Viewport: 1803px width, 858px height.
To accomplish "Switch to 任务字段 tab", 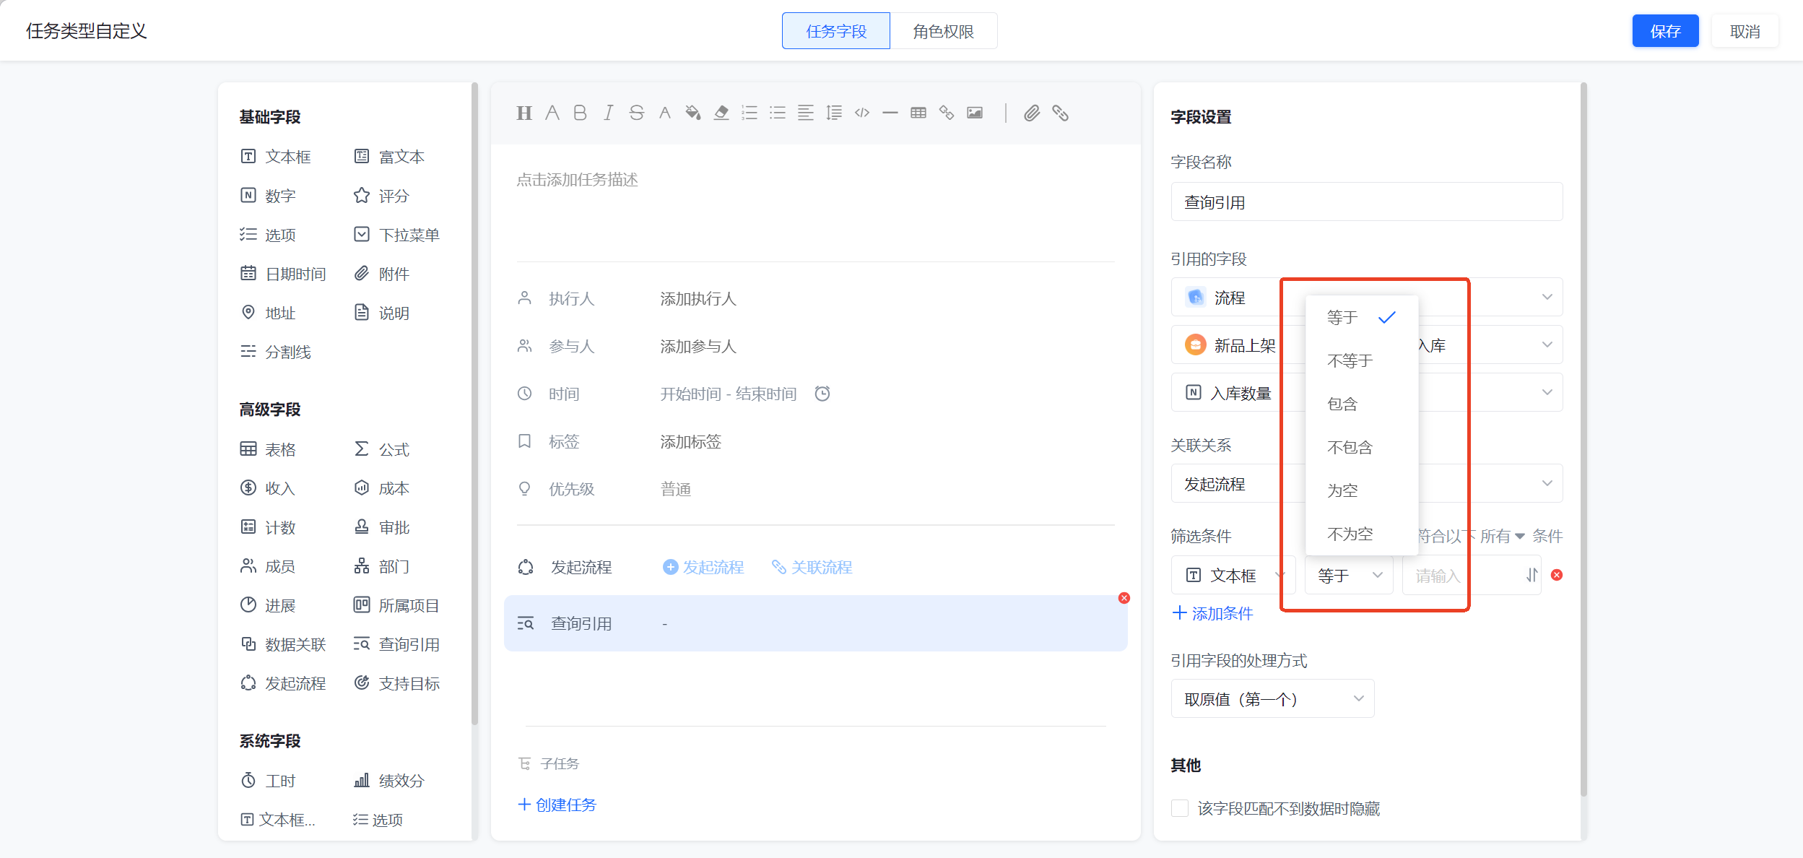I will tap(836, 31).
